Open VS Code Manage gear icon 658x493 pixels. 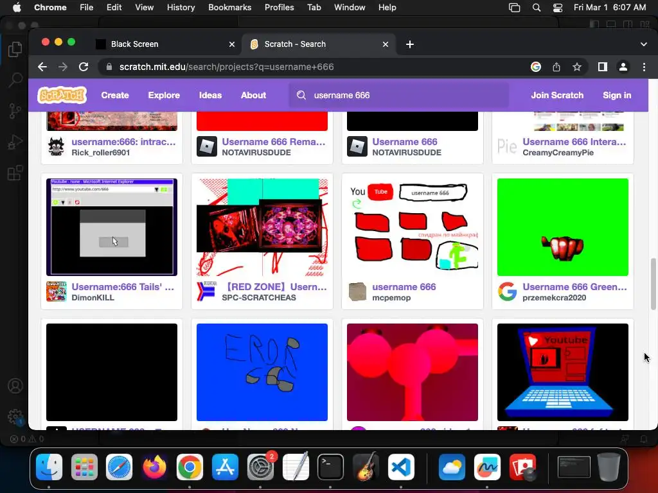[x=15, y=416]
